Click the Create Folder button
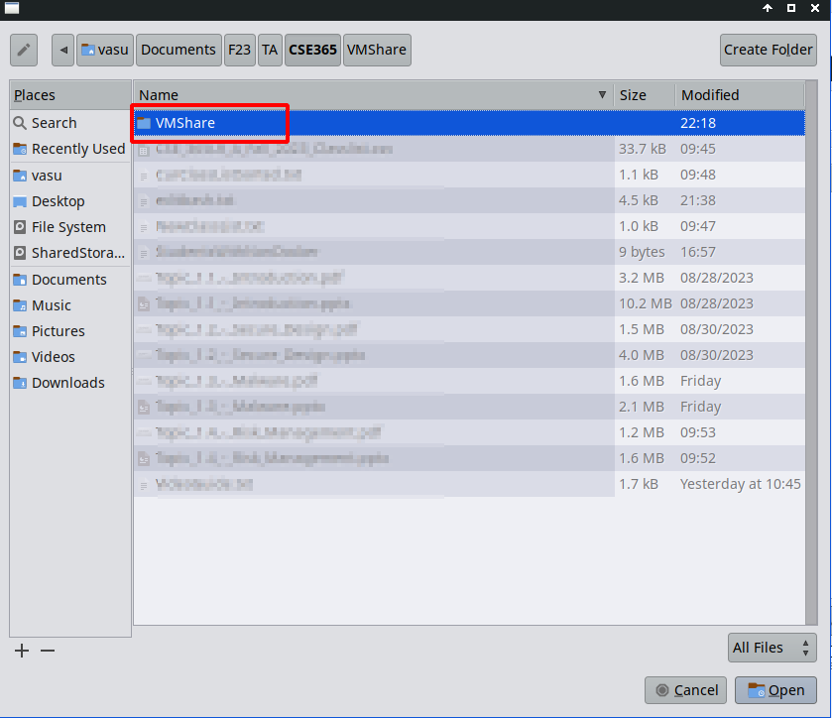 click(x=768, y=50)
